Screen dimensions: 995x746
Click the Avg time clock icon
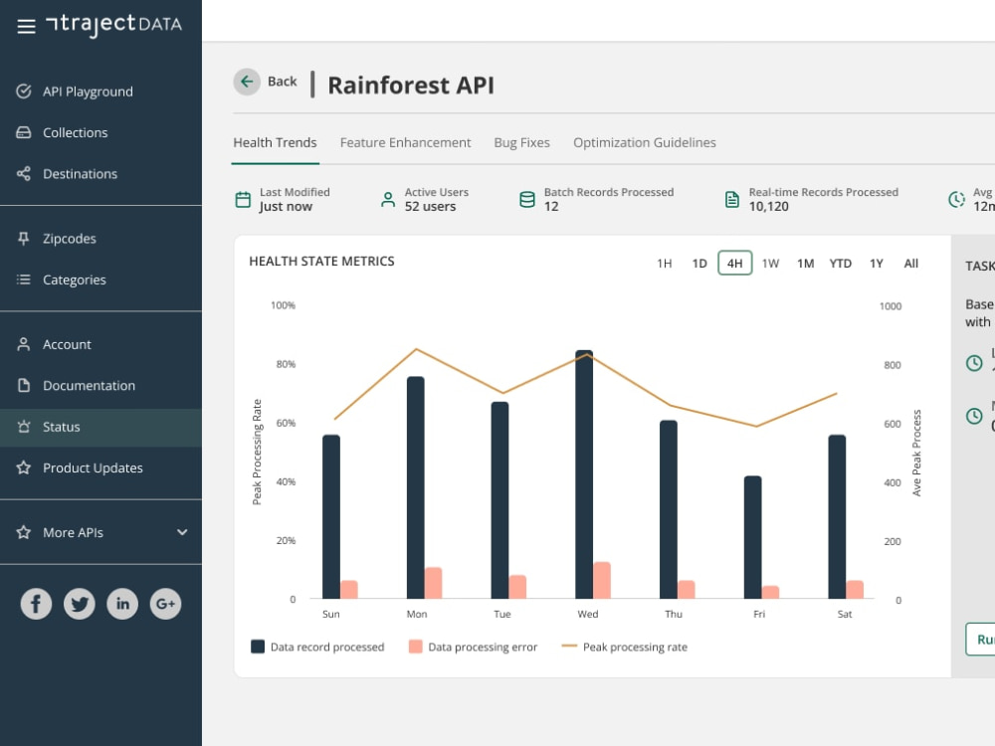click(x=956, y=200)
